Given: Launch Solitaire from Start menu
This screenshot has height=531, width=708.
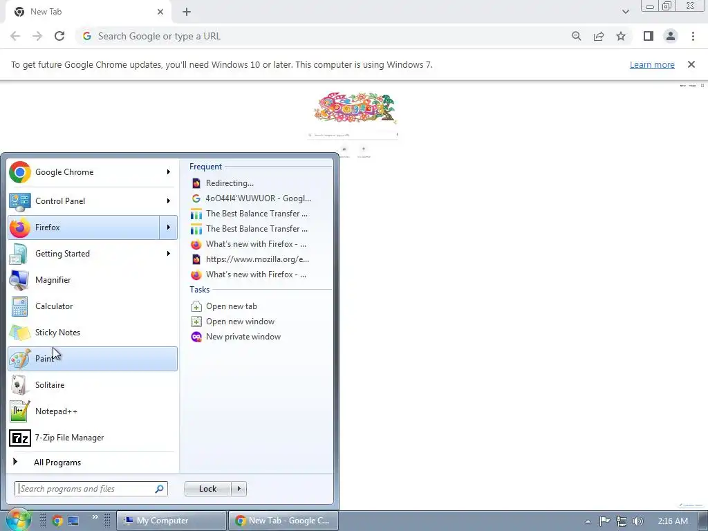Looking at the screenshot, I should click(93, 385).
